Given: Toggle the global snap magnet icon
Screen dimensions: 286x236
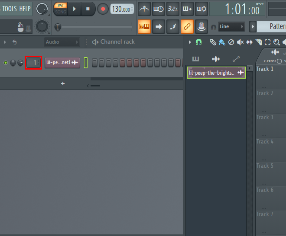Looking at the screenshot, I should tap(213, 27).
